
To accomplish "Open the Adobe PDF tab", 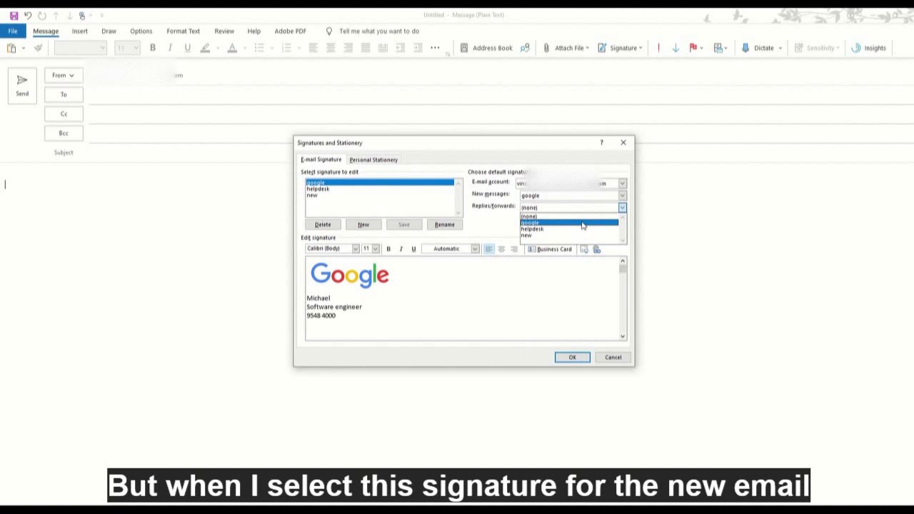I will coord(290,31).
